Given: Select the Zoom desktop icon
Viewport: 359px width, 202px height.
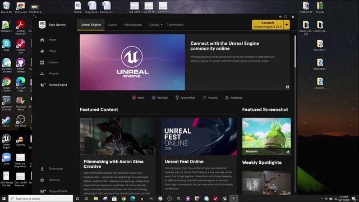Looking at the screenshot, I should [x=6, y=159].
